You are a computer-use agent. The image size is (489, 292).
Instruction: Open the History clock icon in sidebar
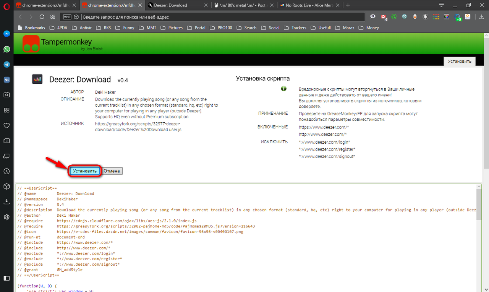(x=6, y=171)
